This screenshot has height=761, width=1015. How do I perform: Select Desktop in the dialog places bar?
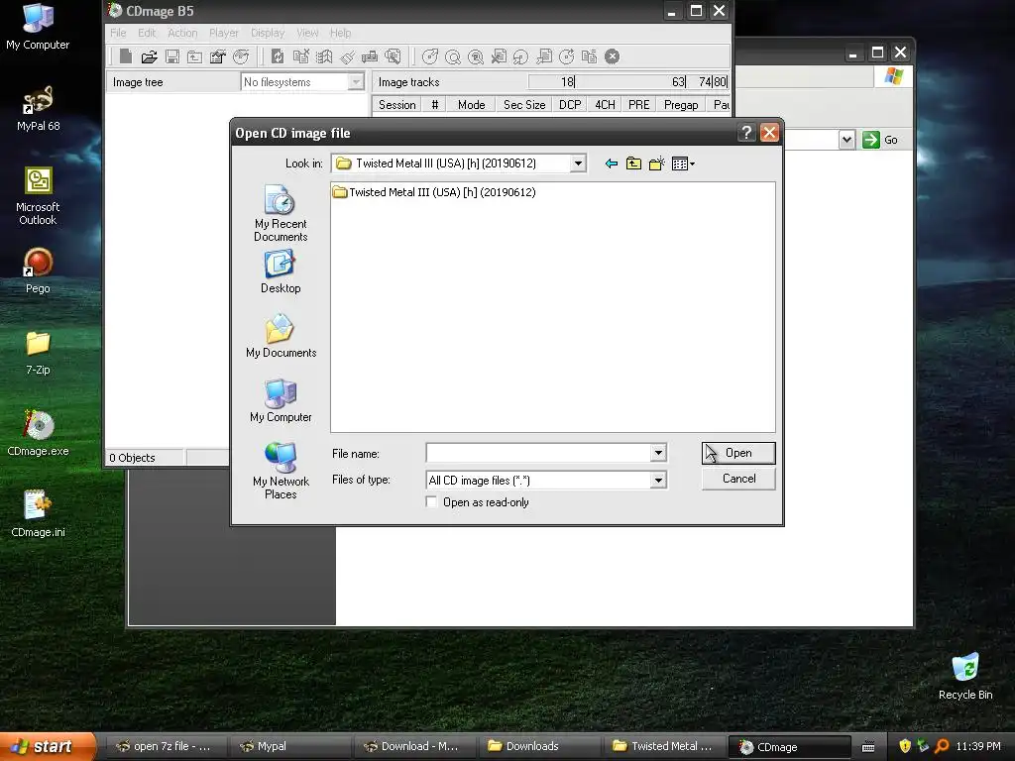(x=281, y=272)
